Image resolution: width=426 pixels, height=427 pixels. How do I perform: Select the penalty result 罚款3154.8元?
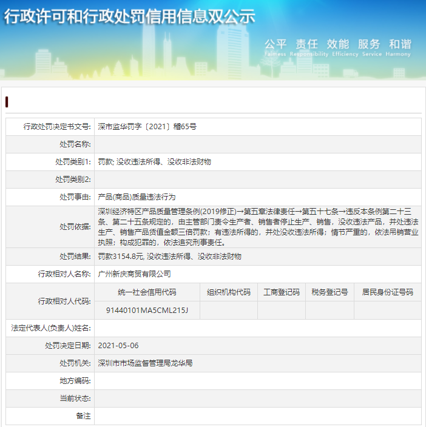(121, 257)
